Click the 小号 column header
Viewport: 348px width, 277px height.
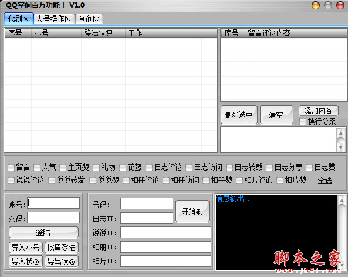point(56,33)
